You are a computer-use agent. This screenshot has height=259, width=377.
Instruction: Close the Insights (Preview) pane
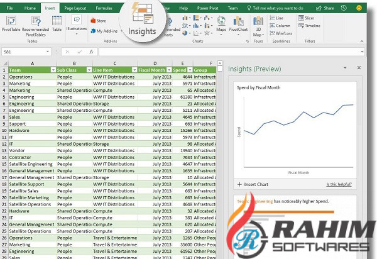(359, 68)
